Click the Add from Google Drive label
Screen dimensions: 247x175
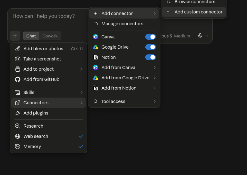(x=125, y=78)
